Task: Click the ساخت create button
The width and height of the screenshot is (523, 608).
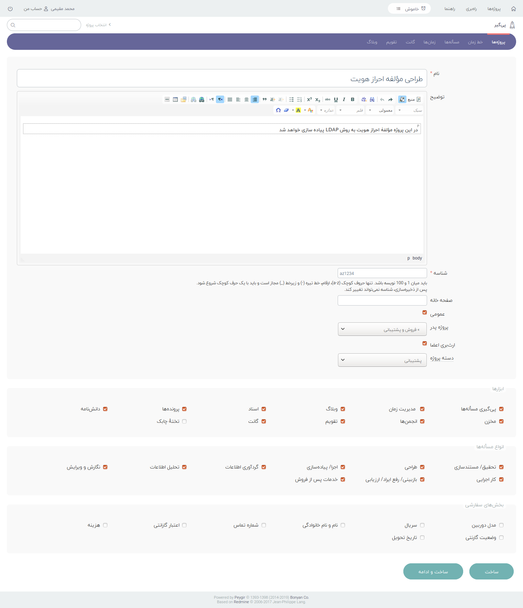Action: point(491,571)
